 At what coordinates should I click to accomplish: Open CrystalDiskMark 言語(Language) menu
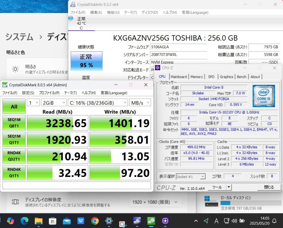click(x=114, y=93)
